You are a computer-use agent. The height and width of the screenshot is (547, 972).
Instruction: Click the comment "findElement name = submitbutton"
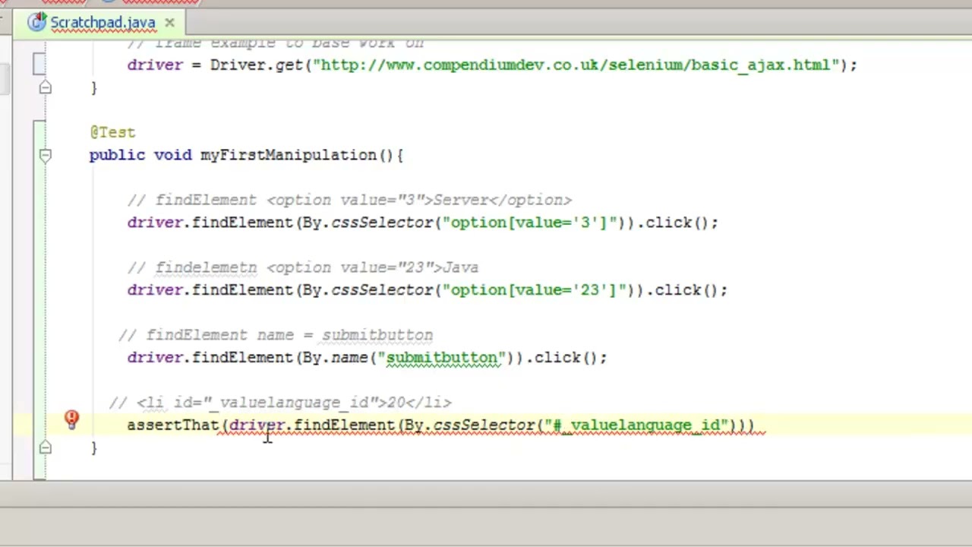point(276,335)
